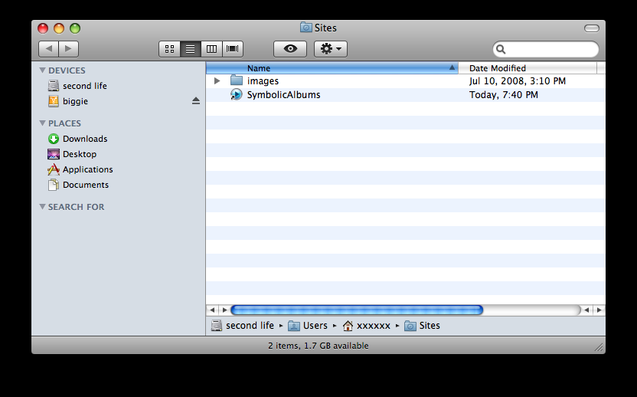The height and width of the screenshot is (397, 637).
Task: Click the Users folder icon in path bar
Action: [x=294, y=326]
